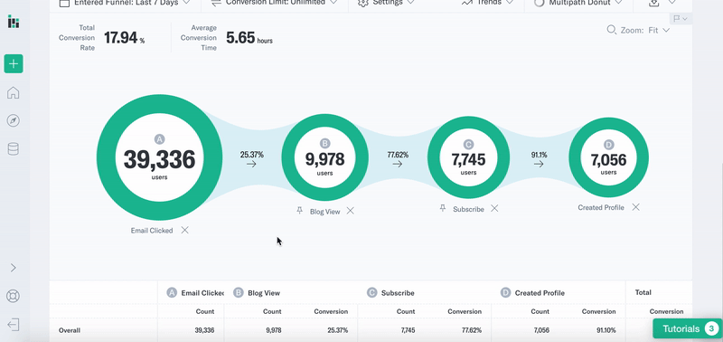Toggle the pin on Subscribe step

click(443, 208)
